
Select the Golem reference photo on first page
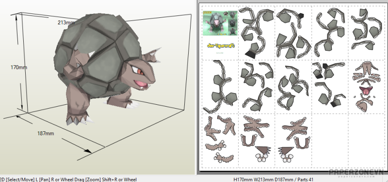(220, 23)
